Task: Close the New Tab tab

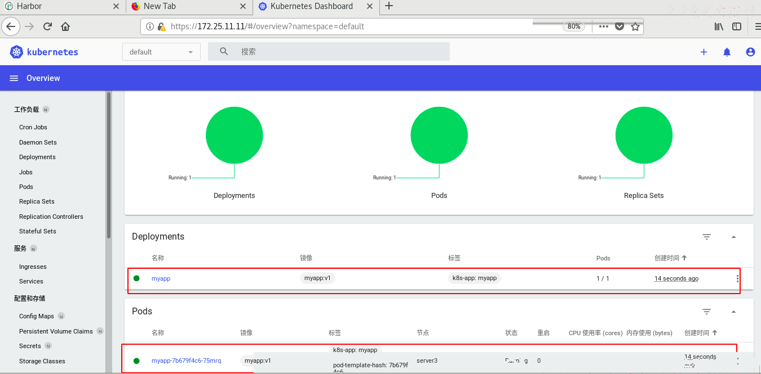Action: point(243,6)
